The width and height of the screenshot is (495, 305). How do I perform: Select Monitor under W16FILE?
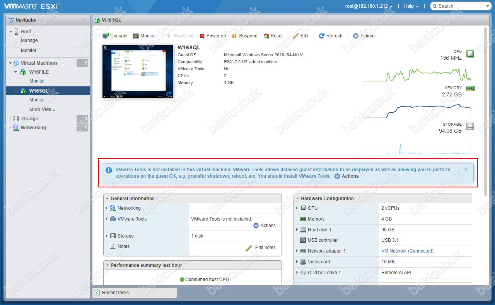pyautogui.click(x=37, y=81)
